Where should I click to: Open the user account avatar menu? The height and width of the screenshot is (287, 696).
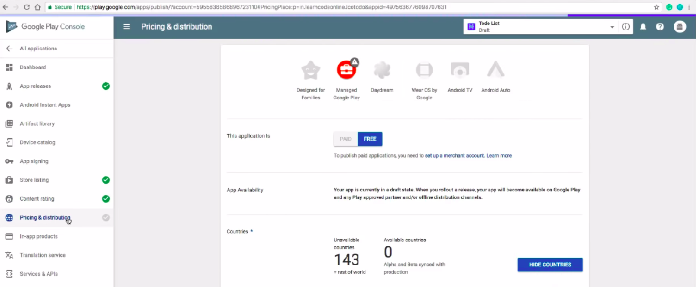[680, 27]
